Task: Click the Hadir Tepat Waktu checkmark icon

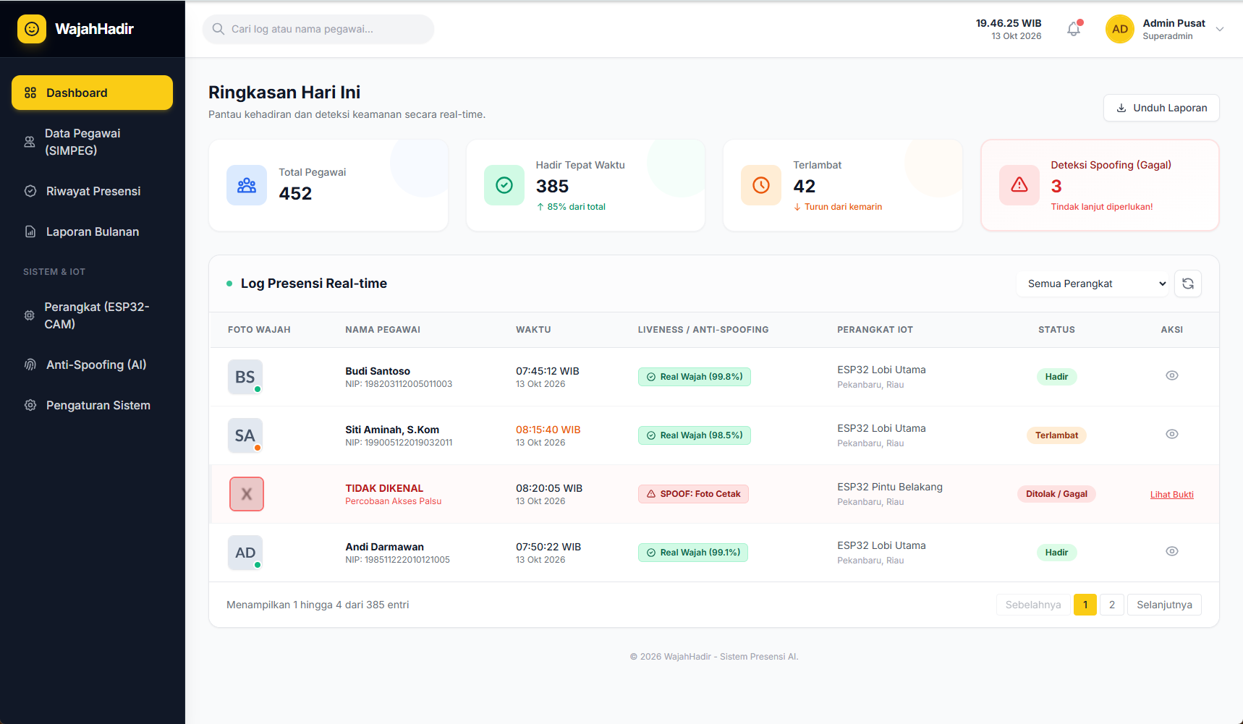Action: point(504,185)
